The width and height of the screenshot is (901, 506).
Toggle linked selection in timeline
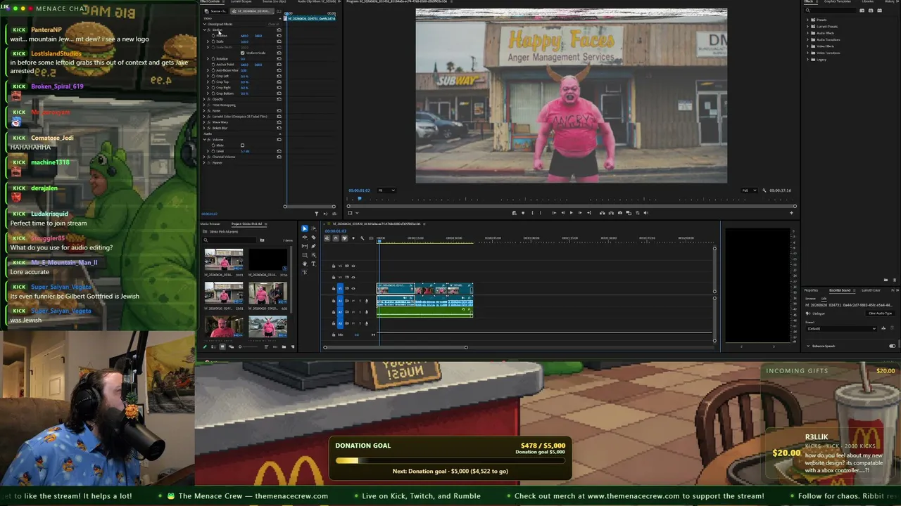(x=344, y=238)
